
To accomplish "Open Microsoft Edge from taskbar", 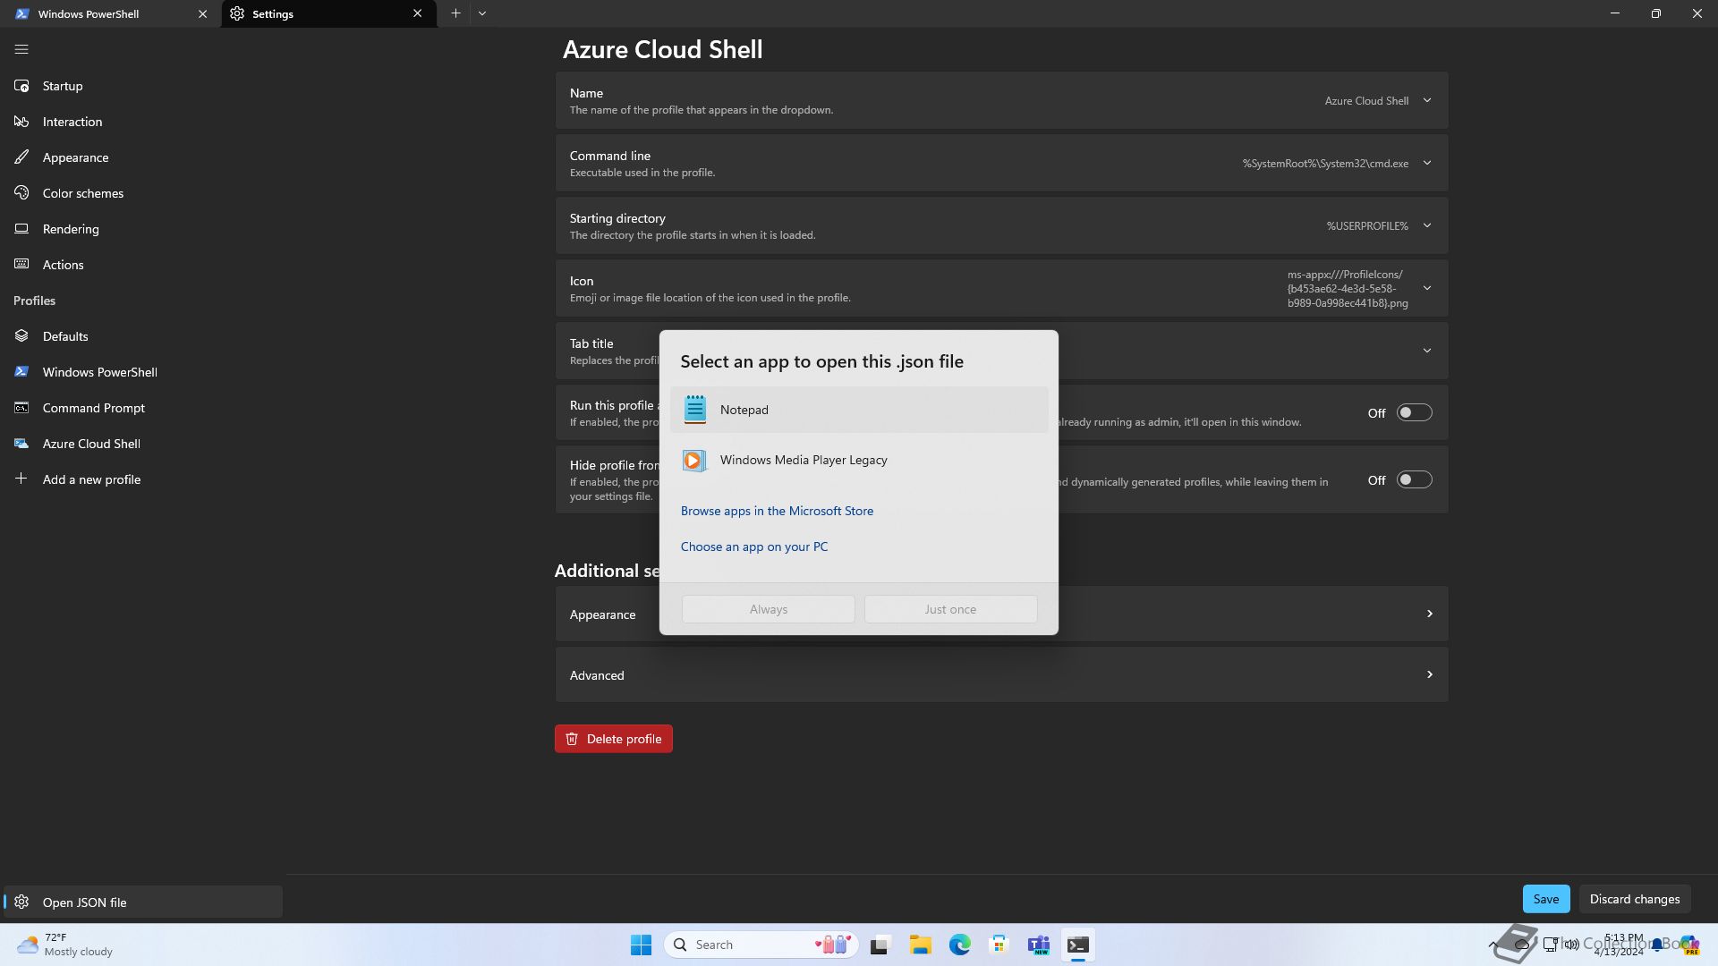I will [959, 945].
